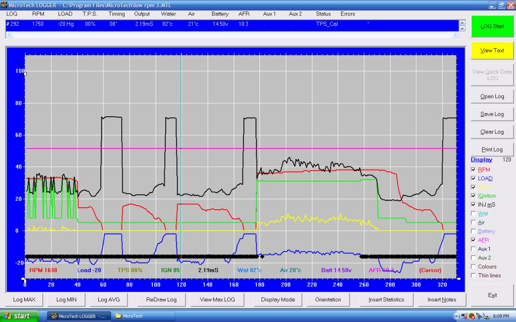Click the log list scroll up arrow
516x322 pixels.
point(462,23)
